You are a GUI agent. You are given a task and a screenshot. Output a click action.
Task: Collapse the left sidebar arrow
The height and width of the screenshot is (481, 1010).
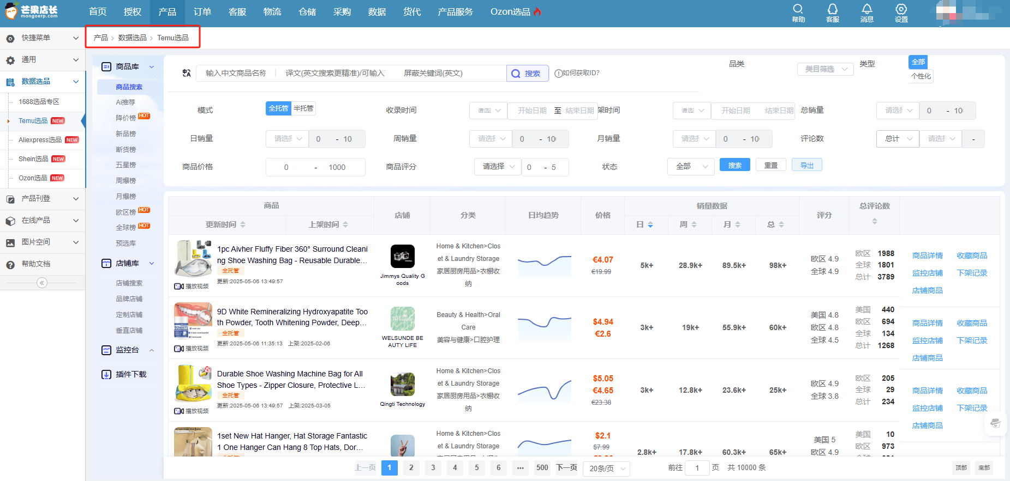42,283
